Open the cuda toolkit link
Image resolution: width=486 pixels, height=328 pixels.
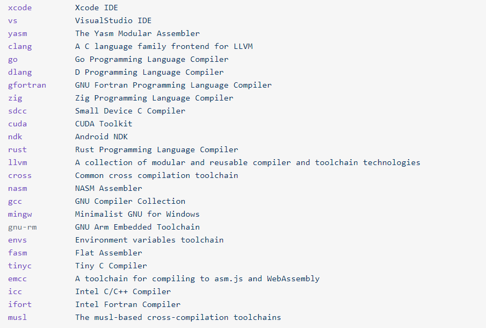click(18, 124)
